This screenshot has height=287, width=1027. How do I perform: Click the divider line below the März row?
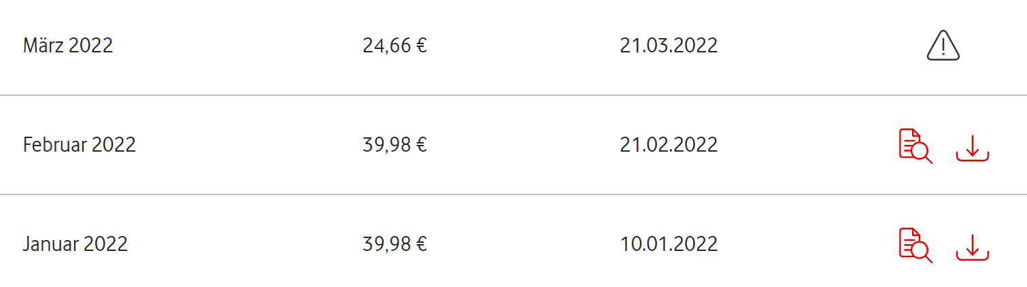(x=513, y=95)
